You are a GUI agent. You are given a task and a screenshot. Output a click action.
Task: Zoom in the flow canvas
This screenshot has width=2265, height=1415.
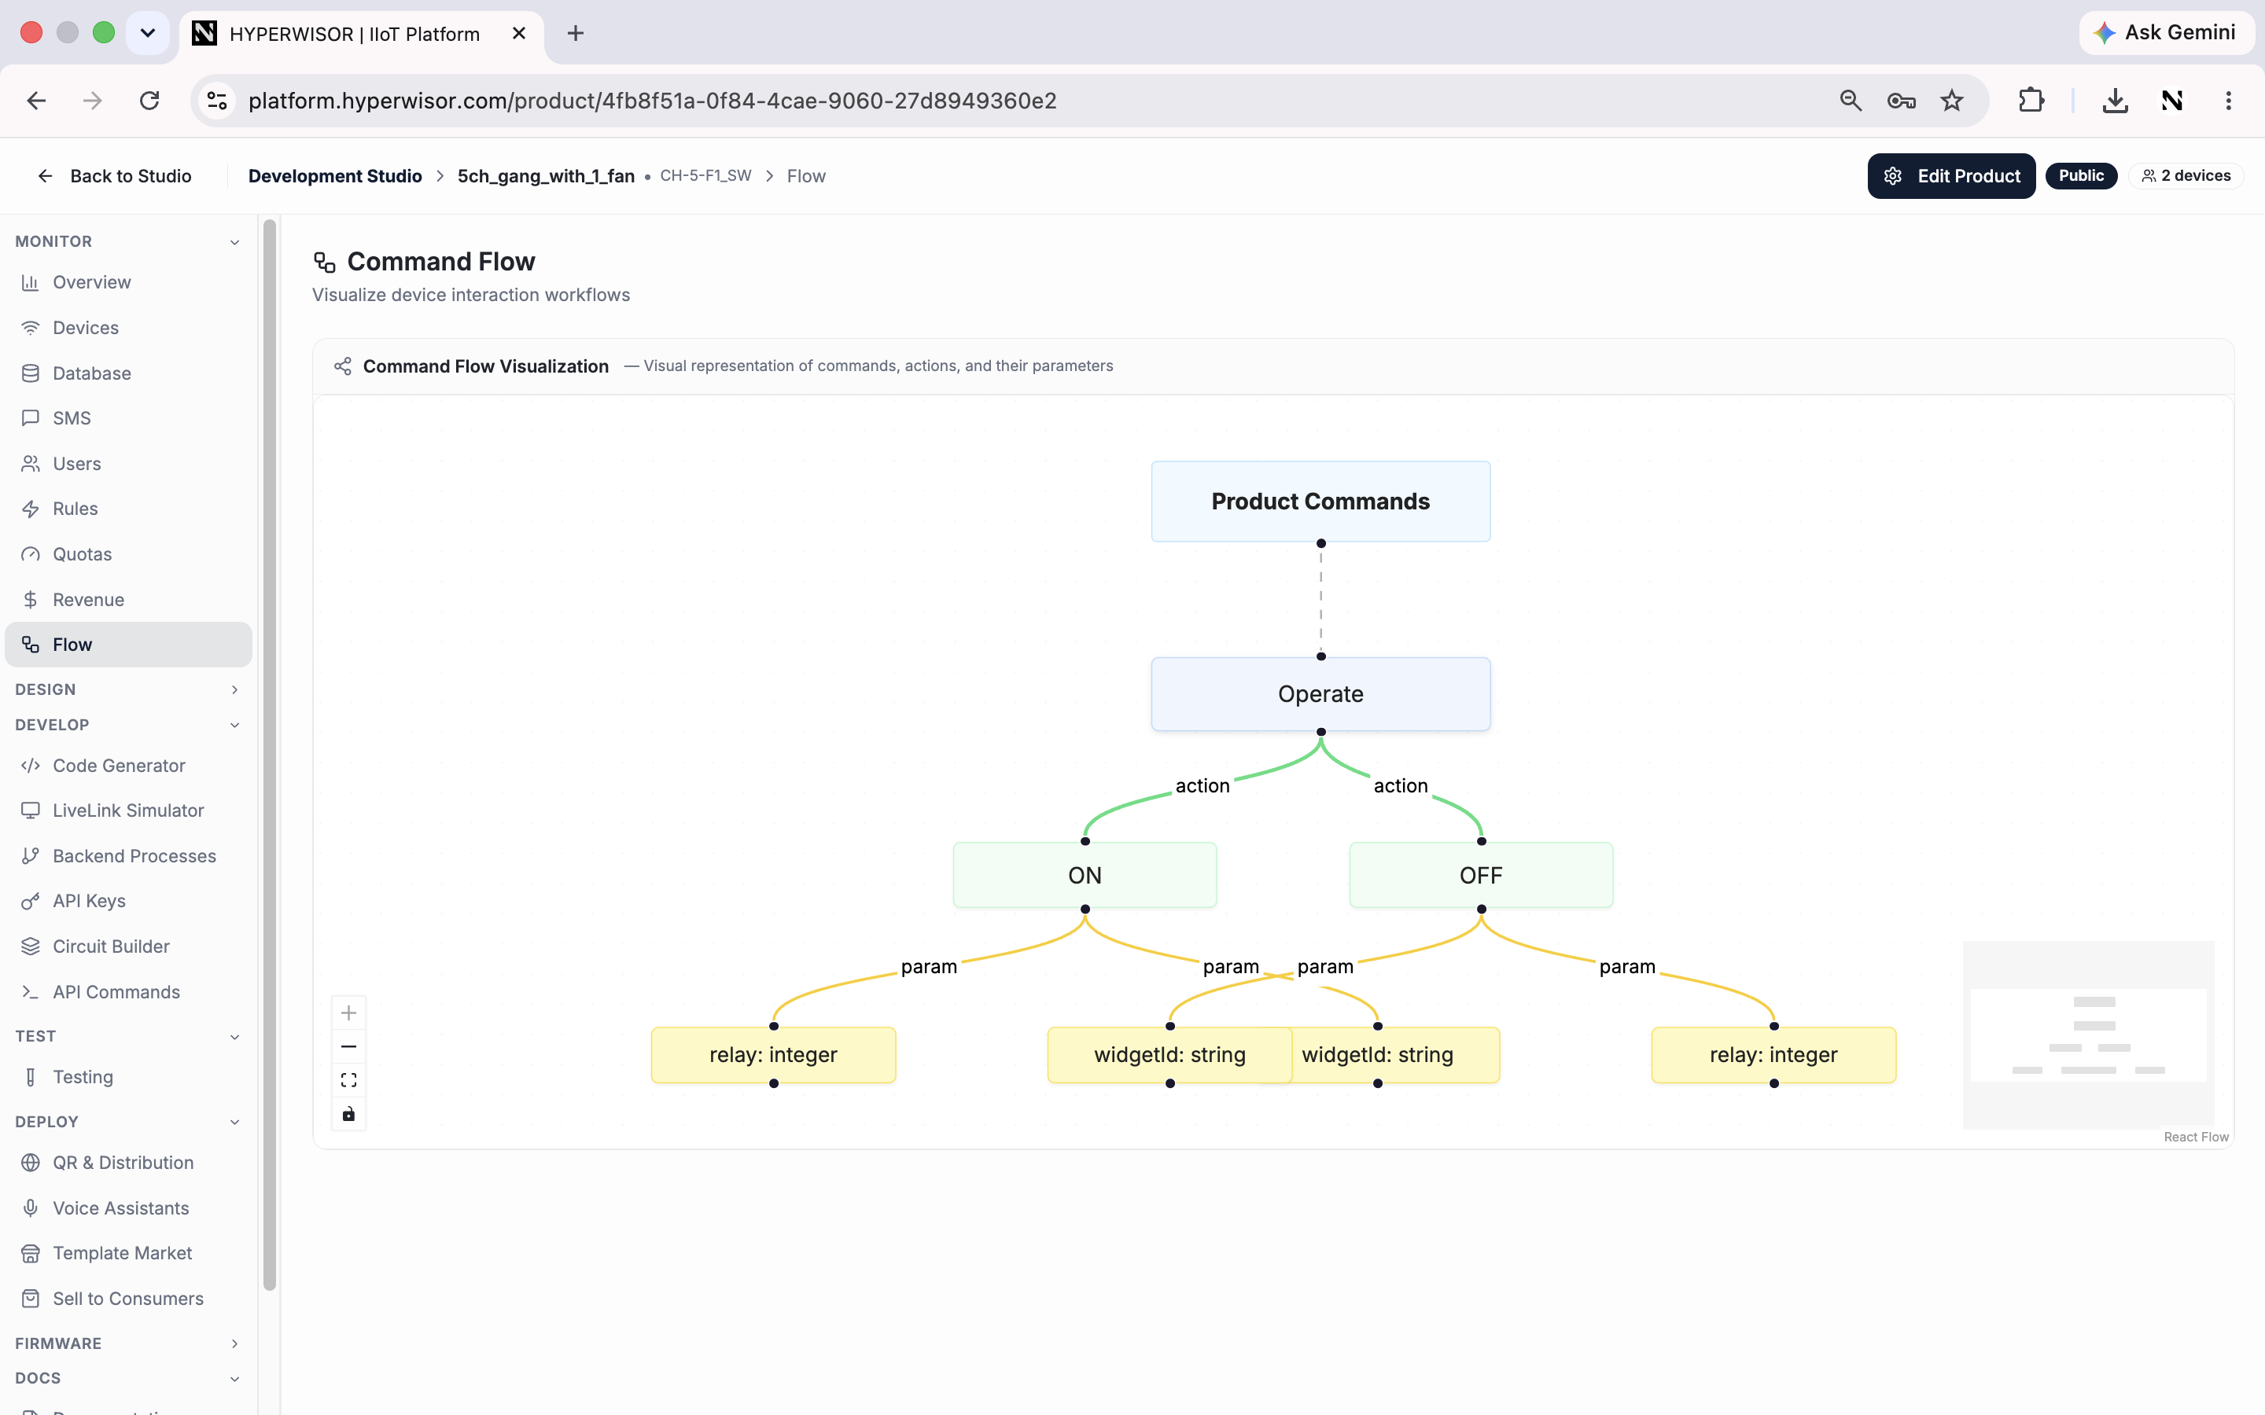[348, 1013]
